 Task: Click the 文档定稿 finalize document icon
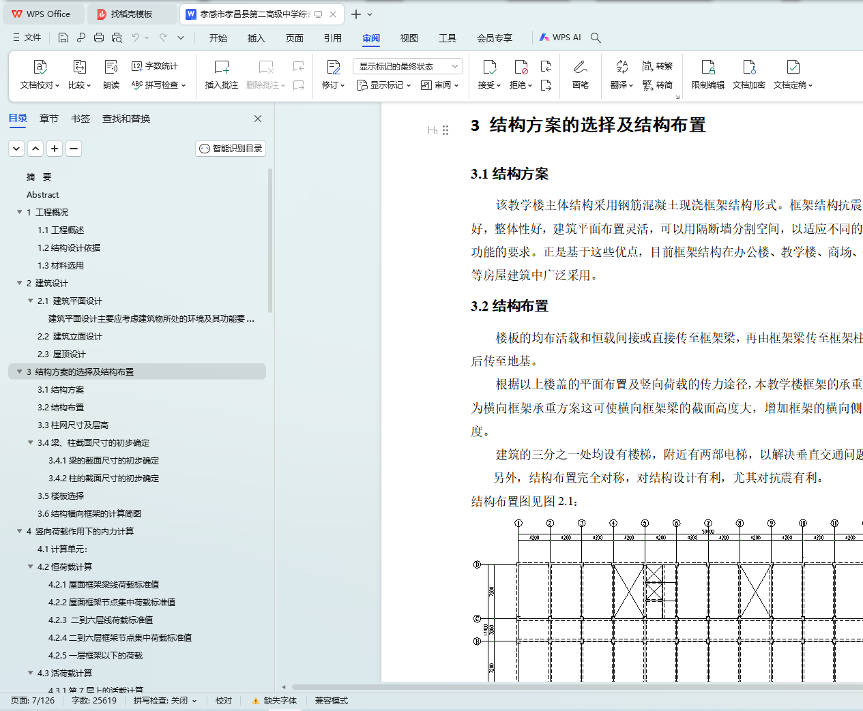[793, 67]
